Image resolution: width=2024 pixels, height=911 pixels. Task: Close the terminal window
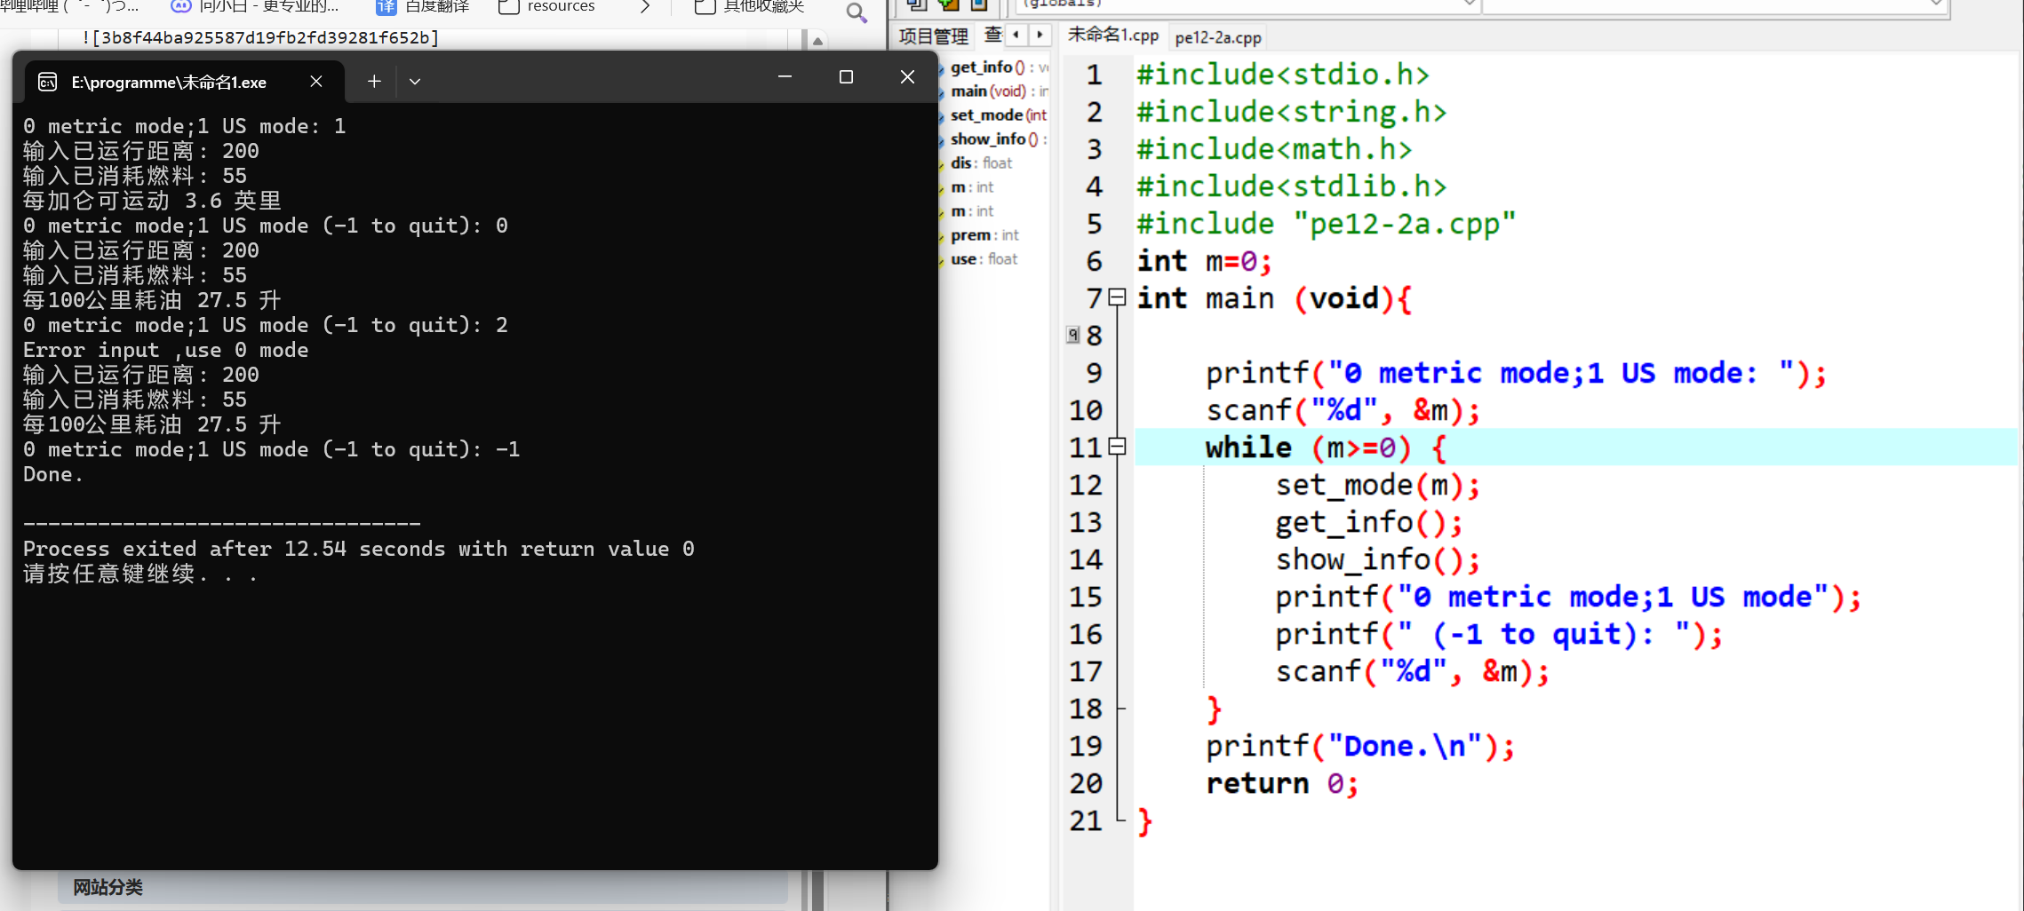point(907,77)
